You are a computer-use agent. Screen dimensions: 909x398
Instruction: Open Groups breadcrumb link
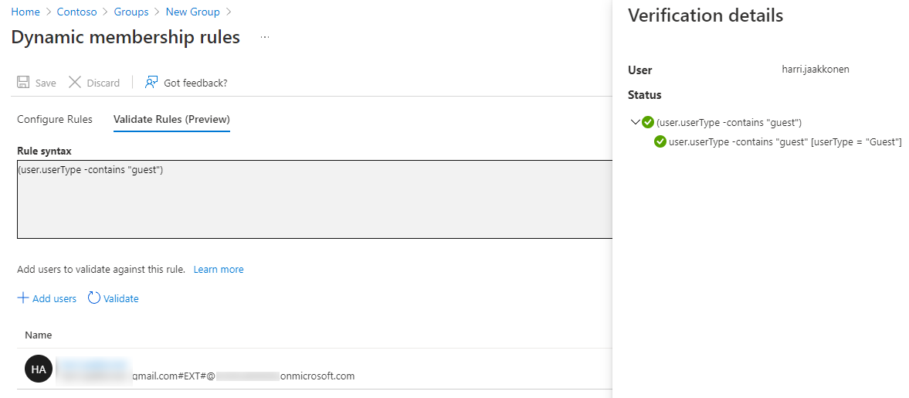[x=131, y=12]
